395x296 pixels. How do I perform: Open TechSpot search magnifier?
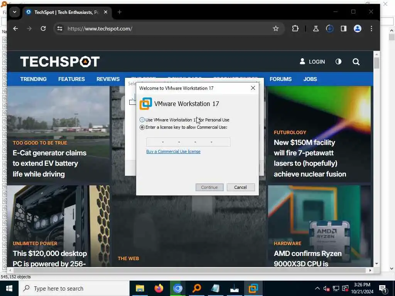point(356,62)
